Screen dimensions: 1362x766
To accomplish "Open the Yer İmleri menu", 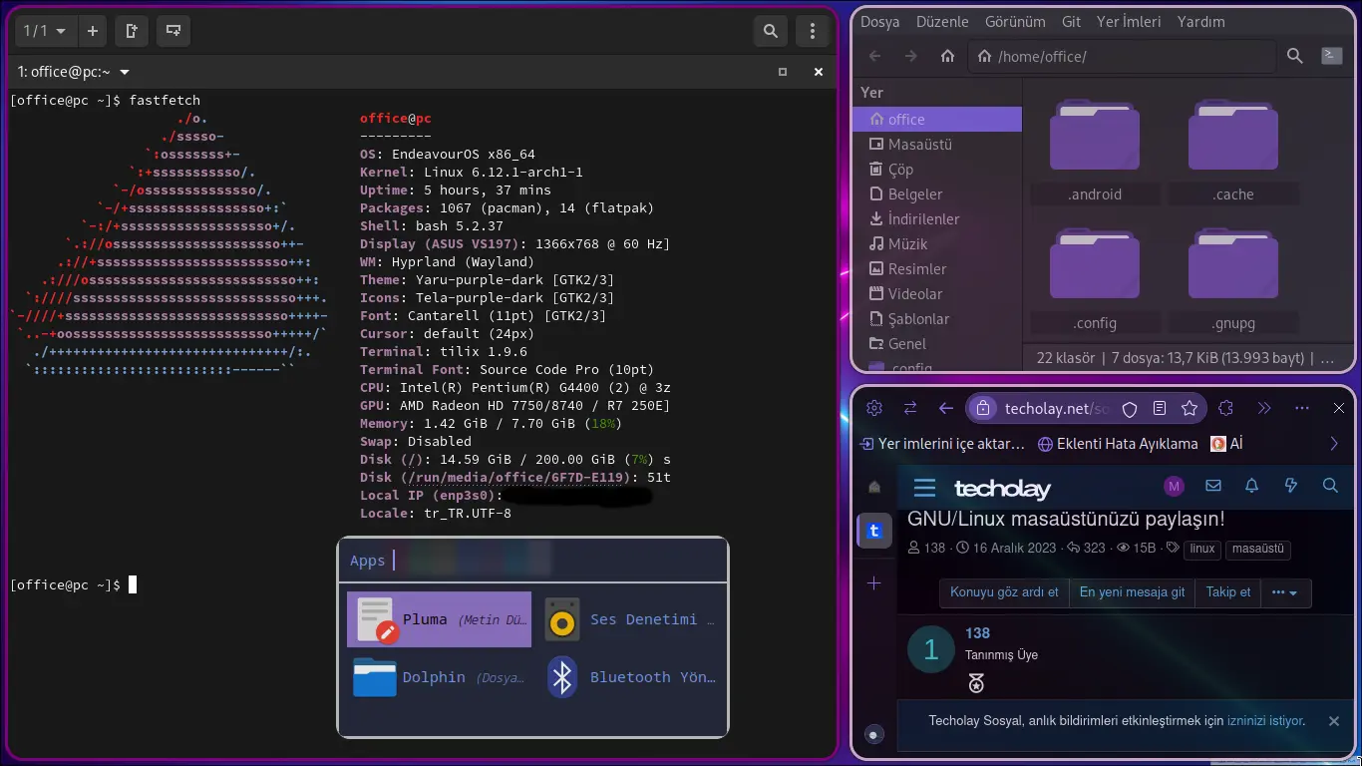I will pyautogui.click(x=1128, y=21).
